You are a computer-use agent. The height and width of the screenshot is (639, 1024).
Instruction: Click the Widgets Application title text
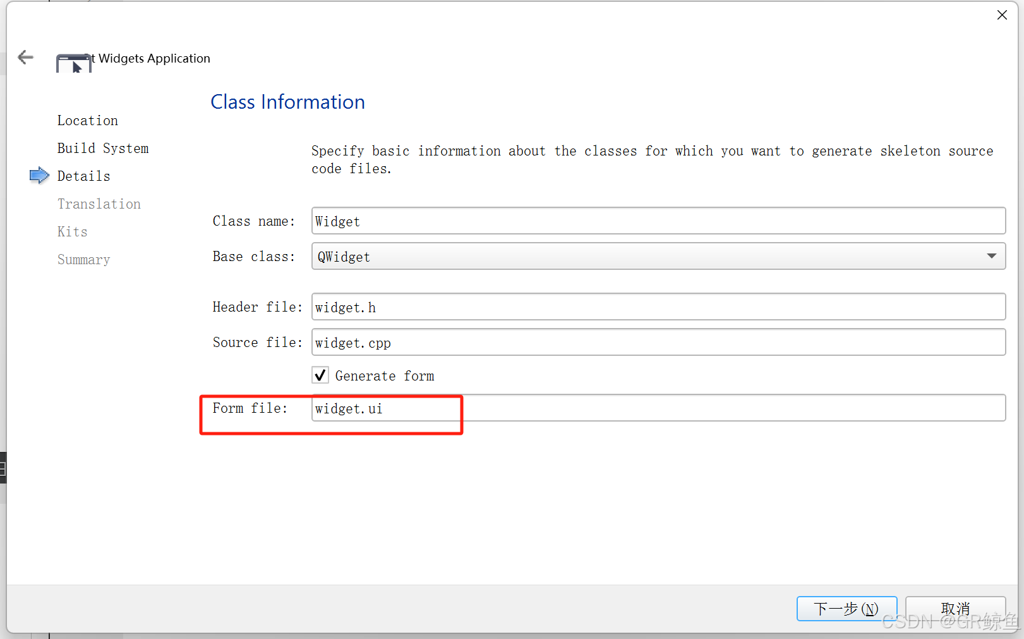(x=154, y=58)
